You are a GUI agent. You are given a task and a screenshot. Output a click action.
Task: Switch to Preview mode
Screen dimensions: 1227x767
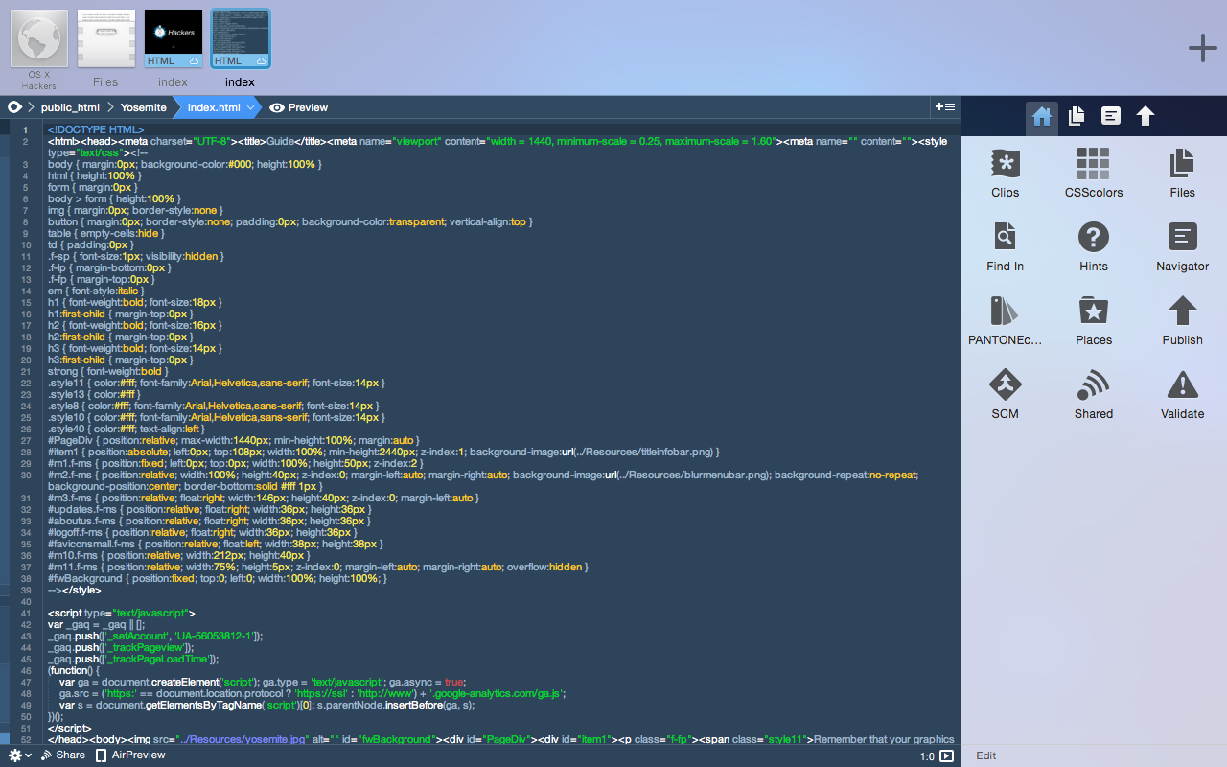click(x=299, y=107)
